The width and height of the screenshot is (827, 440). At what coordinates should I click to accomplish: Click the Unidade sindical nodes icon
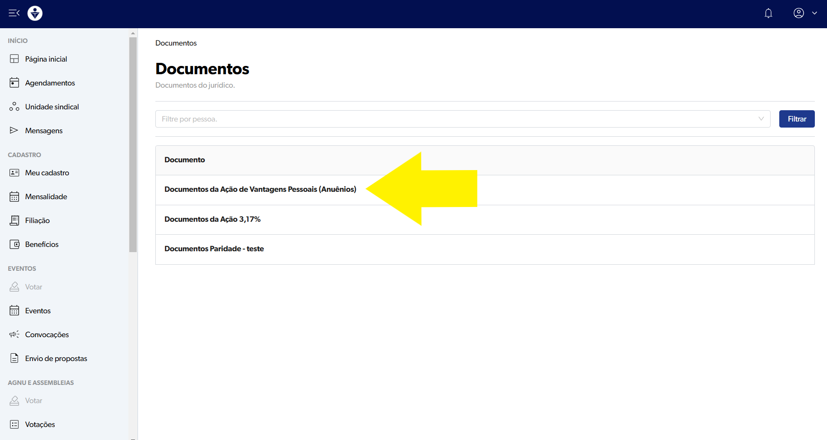[14, 107]
